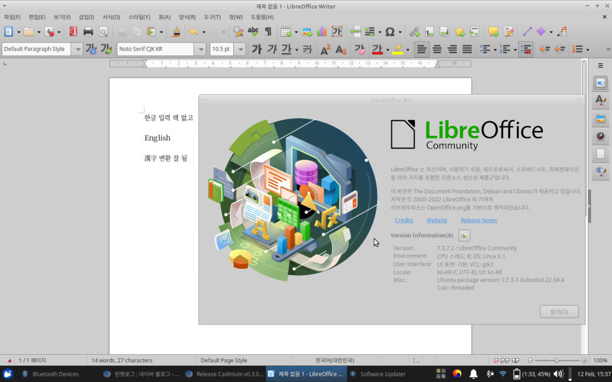Open the 서식(O) menu
The height and width of the screenshot is (382, 612).
click(x=112, y=17)
